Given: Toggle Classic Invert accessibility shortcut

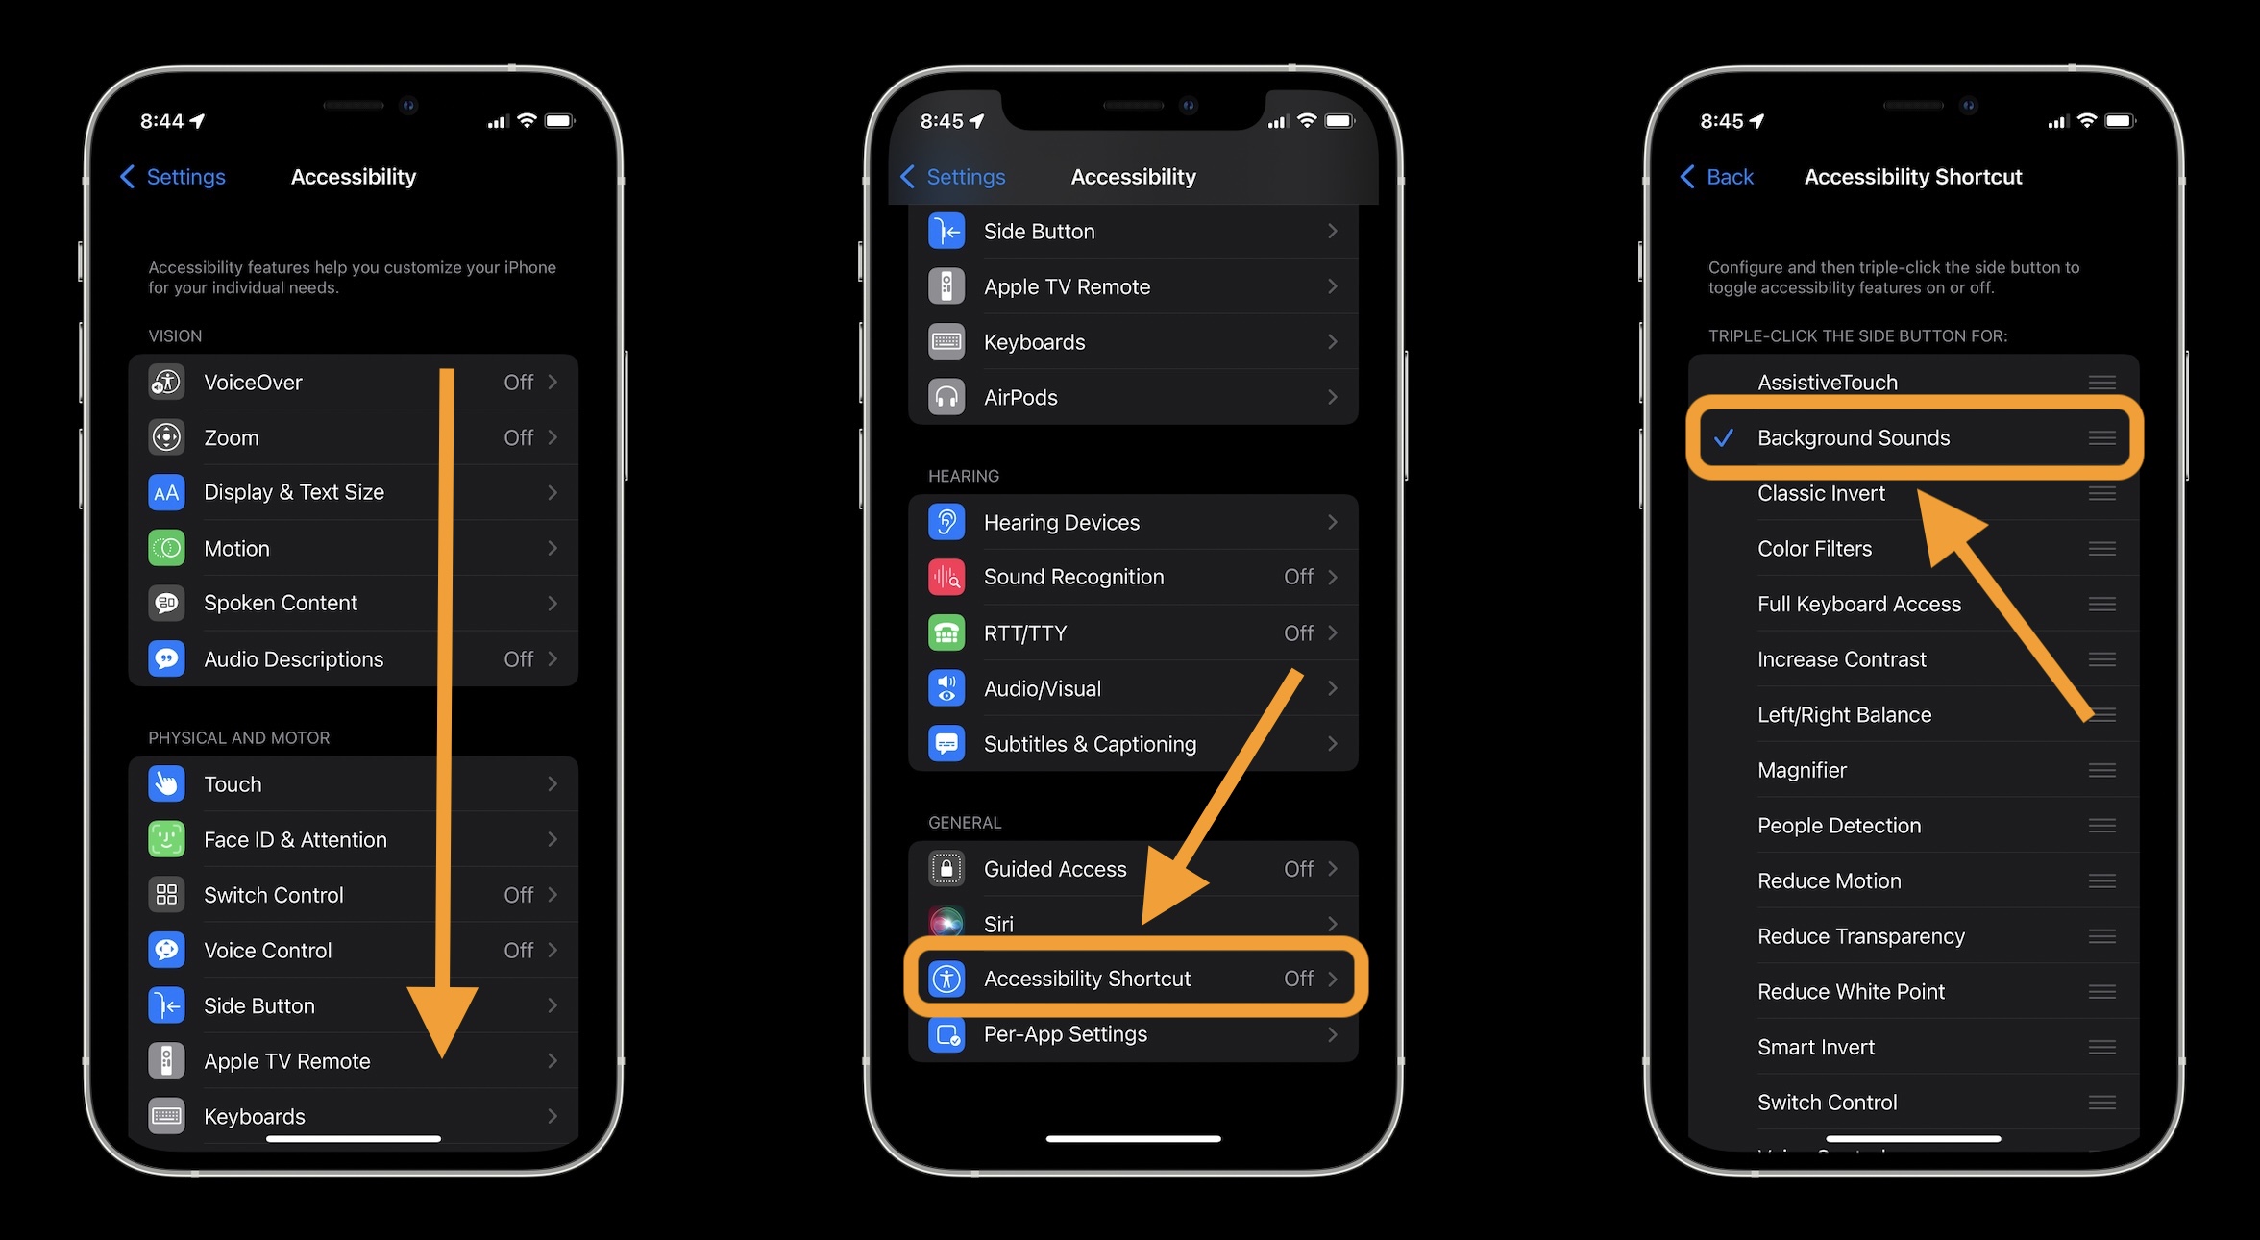Looking at the screenshot, I should click(1819, 492).
